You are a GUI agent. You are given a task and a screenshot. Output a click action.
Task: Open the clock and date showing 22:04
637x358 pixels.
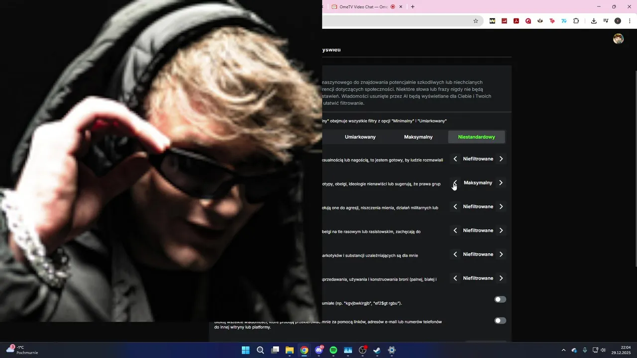621,350
